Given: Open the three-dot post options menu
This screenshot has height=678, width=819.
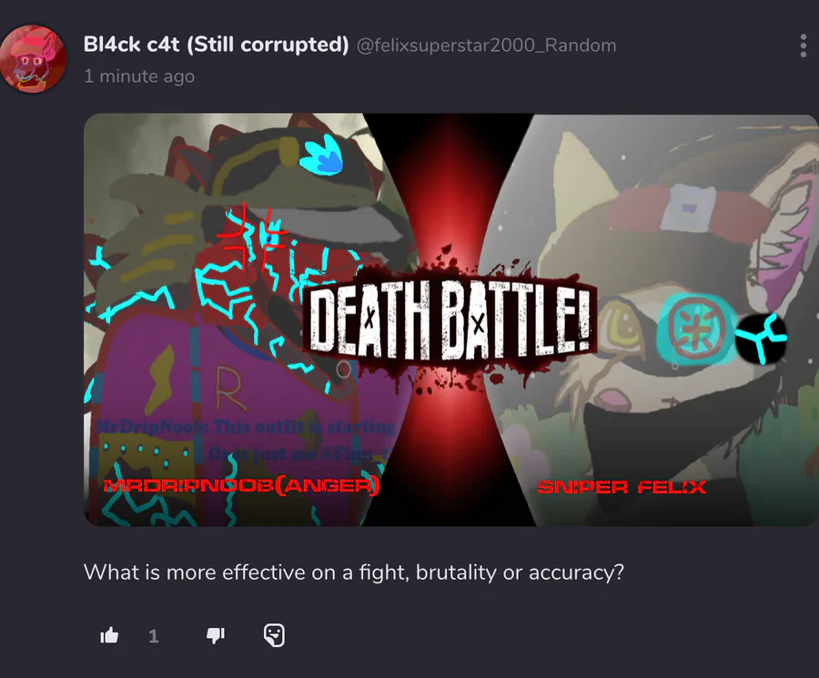Looking at the screenshot, I should coord(804,46).
